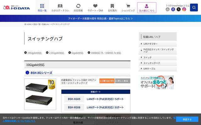
Task: Click the I-O DATA logo
Action: (x=17, y=7)
